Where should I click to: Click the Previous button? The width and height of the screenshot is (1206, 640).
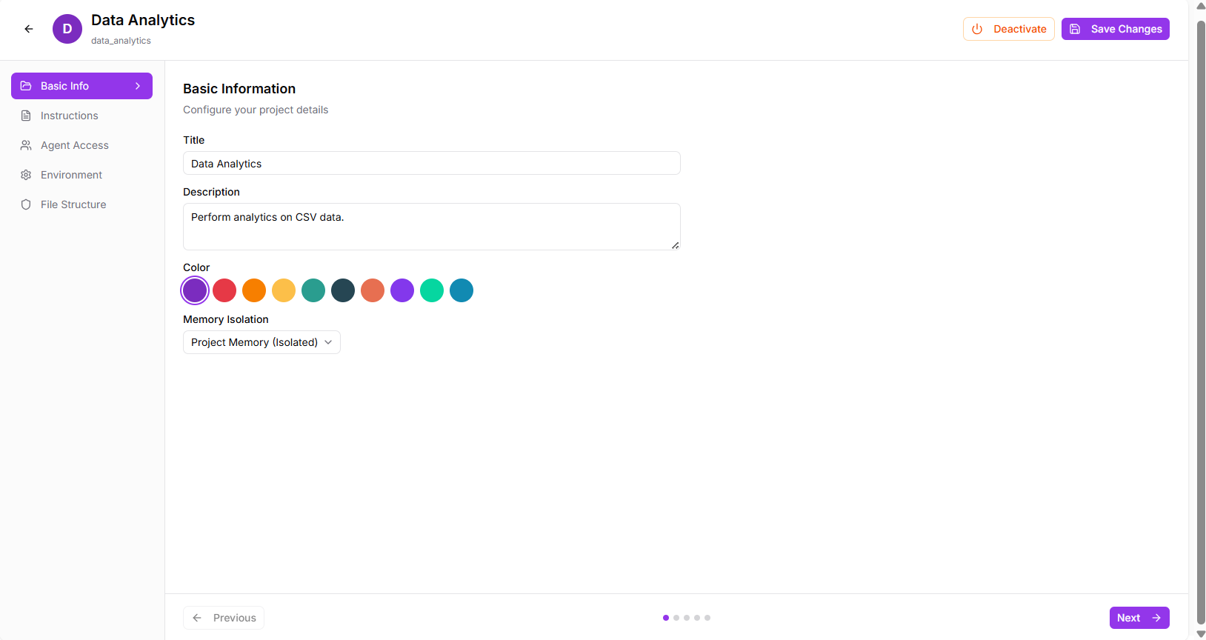click(x=224, y=618)
